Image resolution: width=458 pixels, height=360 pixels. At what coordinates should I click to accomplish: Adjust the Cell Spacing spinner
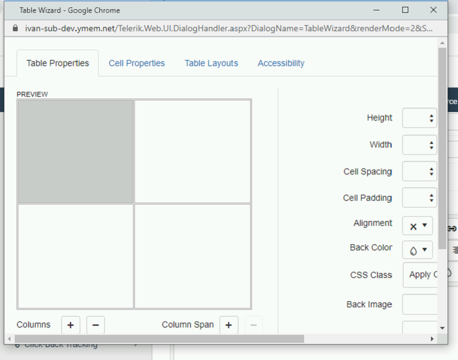(432, 172)
